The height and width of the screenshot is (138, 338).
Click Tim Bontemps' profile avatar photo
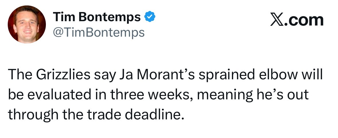click(x=27, y=24)
